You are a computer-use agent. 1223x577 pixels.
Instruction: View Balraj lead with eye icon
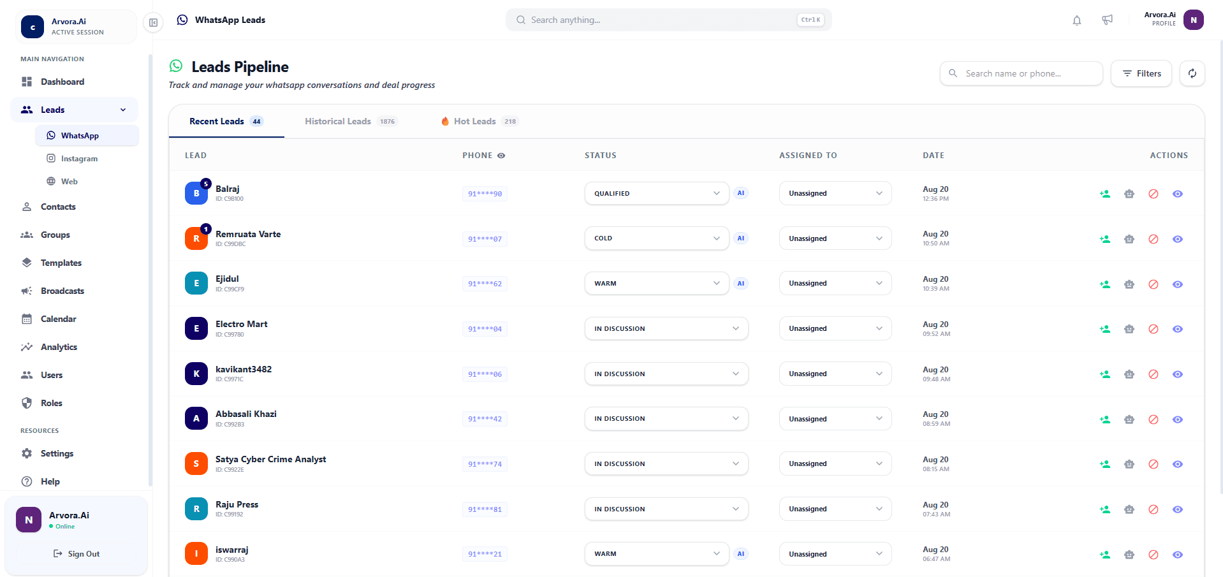coord(1178,194)
